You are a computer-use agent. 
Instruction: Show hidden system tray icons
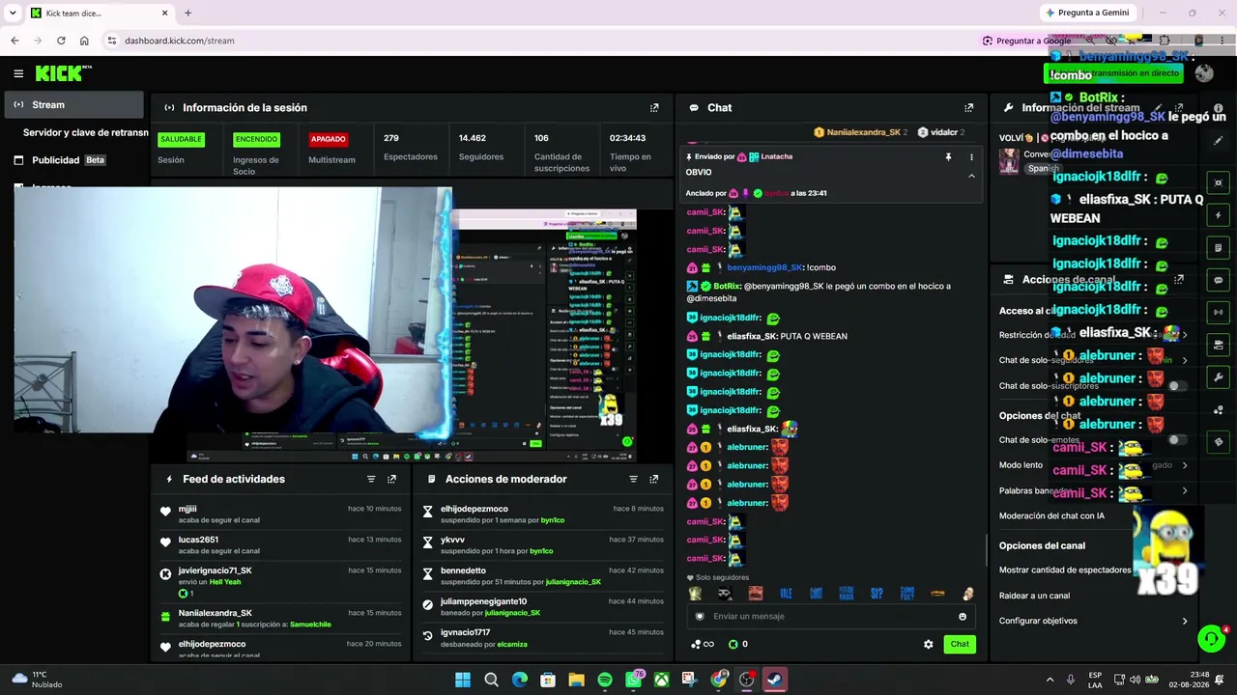[x=1050, y=680]
